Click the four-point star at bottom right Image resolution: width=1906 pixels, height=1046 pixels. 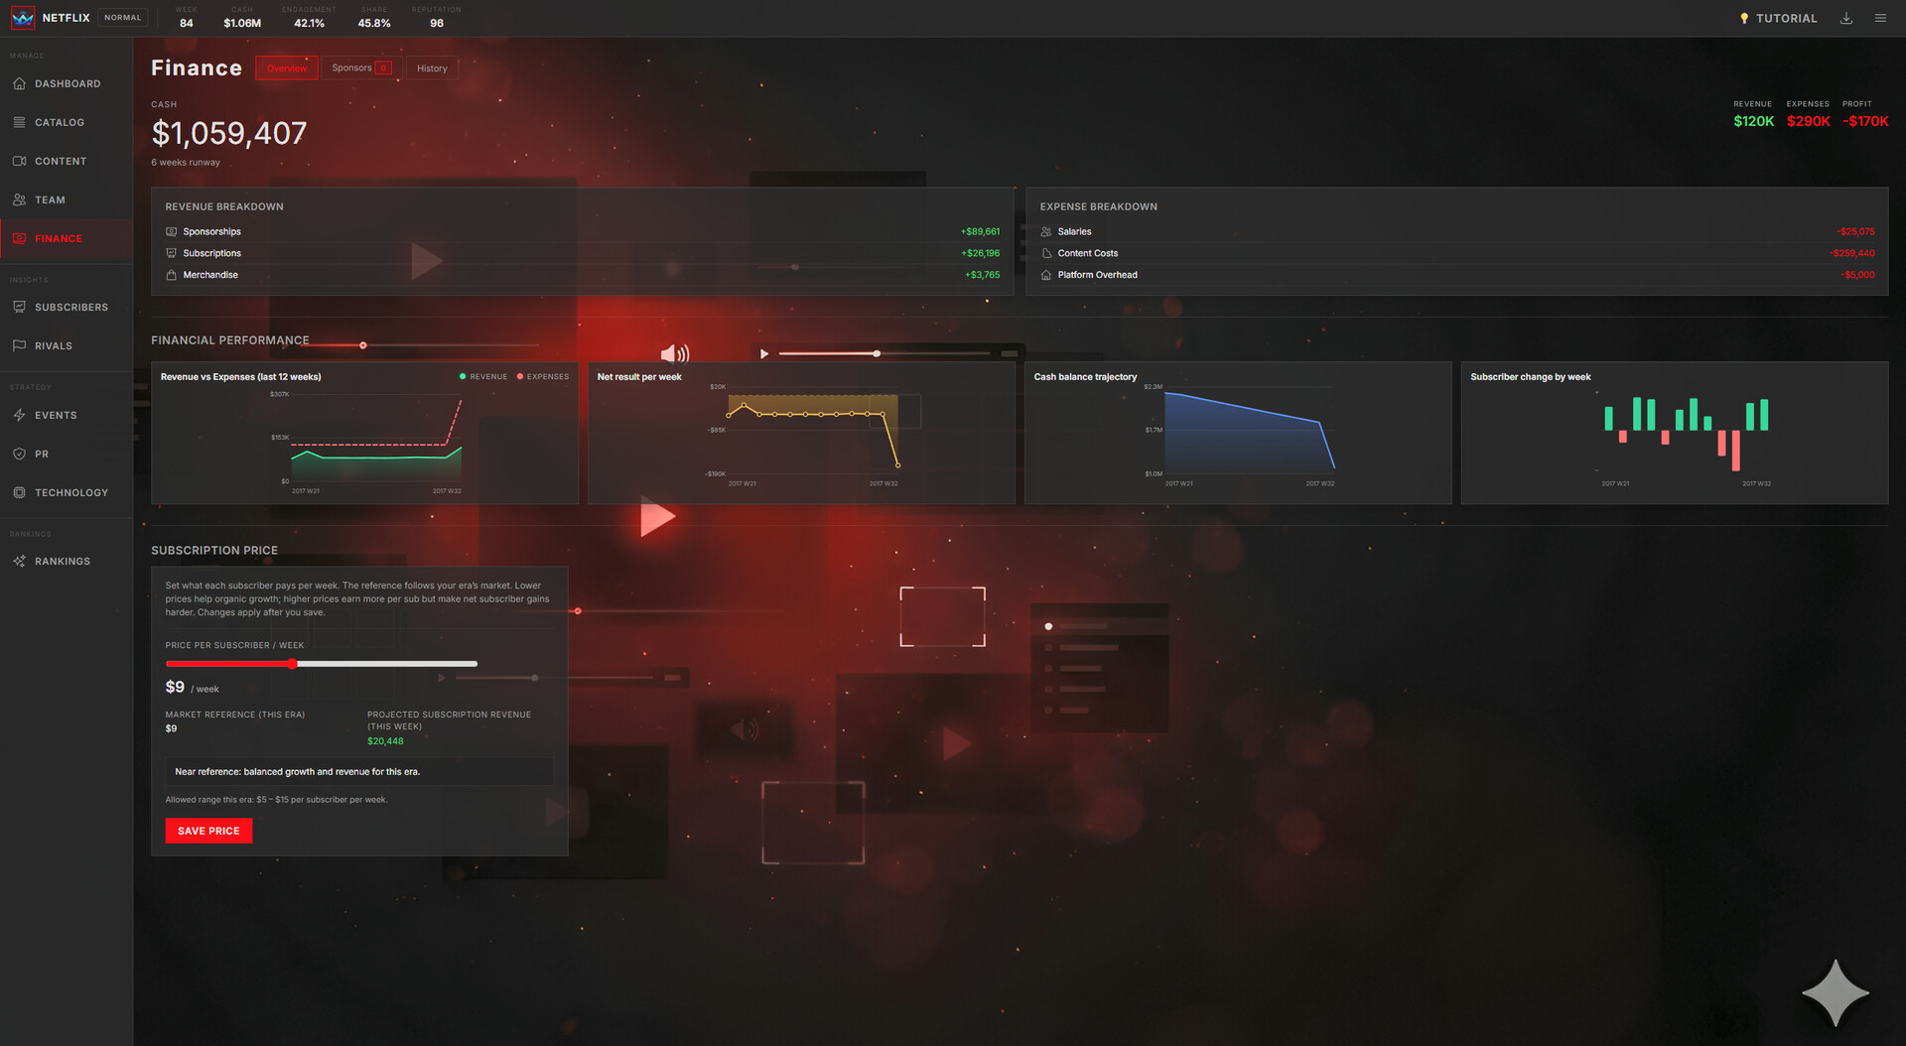[1836, 993]
